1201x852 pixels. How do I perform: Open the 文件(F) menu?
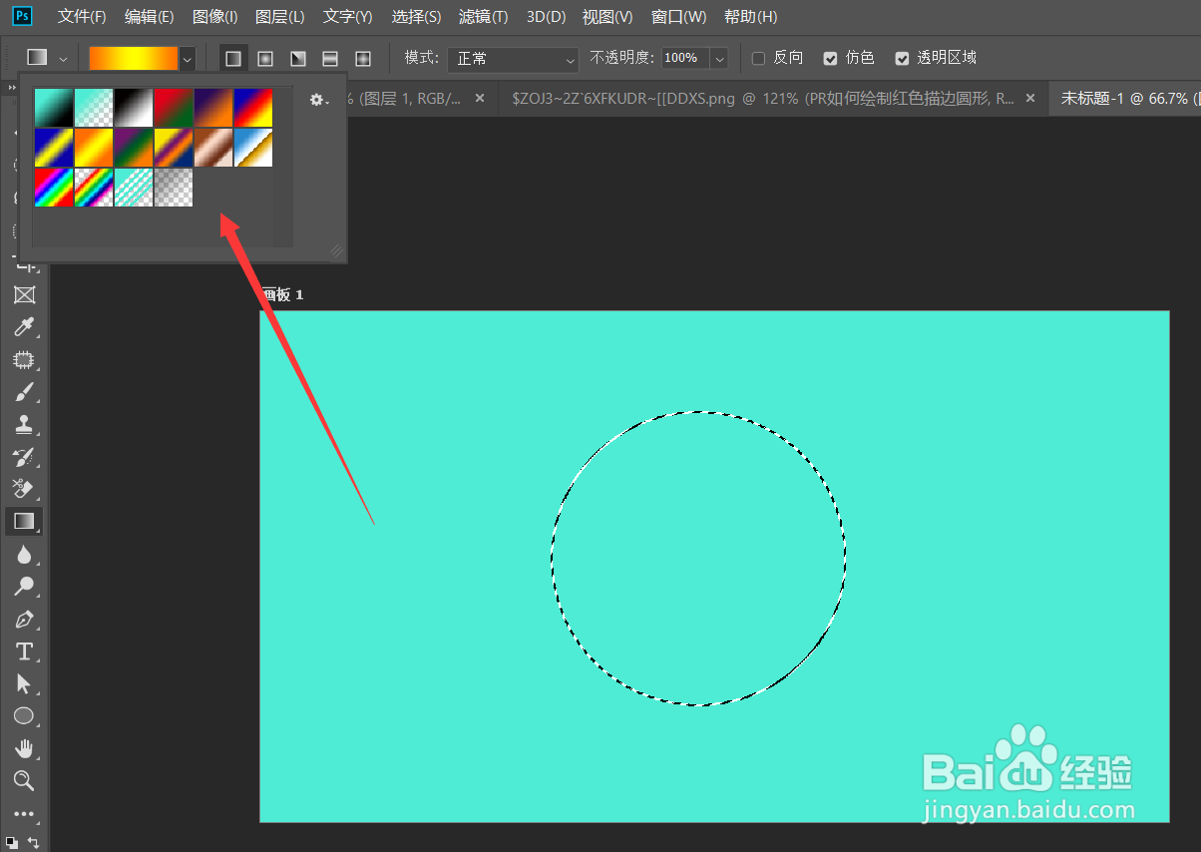(82, 17)
